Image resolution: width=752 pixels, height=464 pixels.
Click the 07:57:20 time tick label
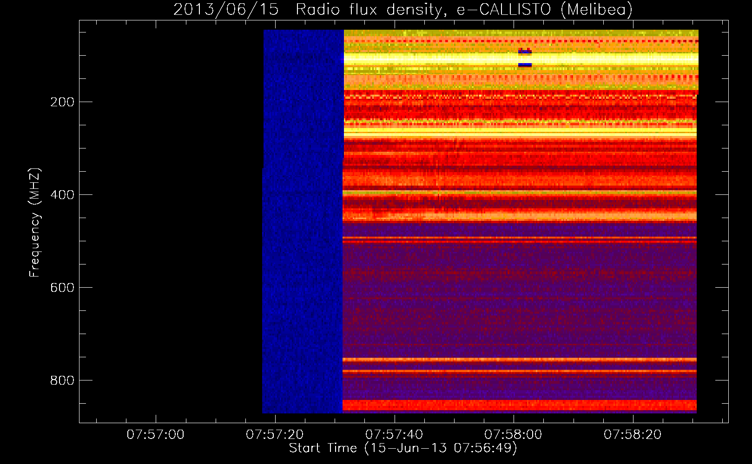click(275, 435)
